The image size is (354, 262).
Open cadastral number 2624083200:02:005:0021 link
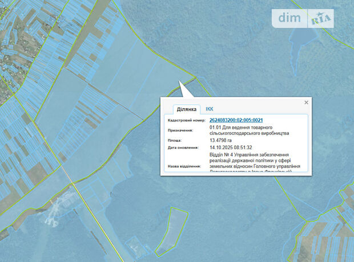[236, 120]
